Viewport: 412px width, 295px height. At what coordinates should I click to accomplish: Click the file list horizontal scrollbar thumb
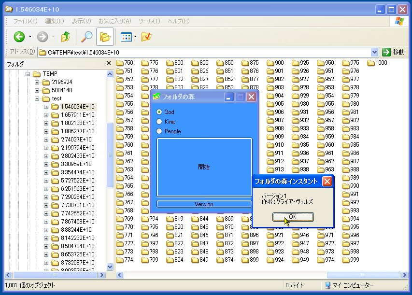363,275
